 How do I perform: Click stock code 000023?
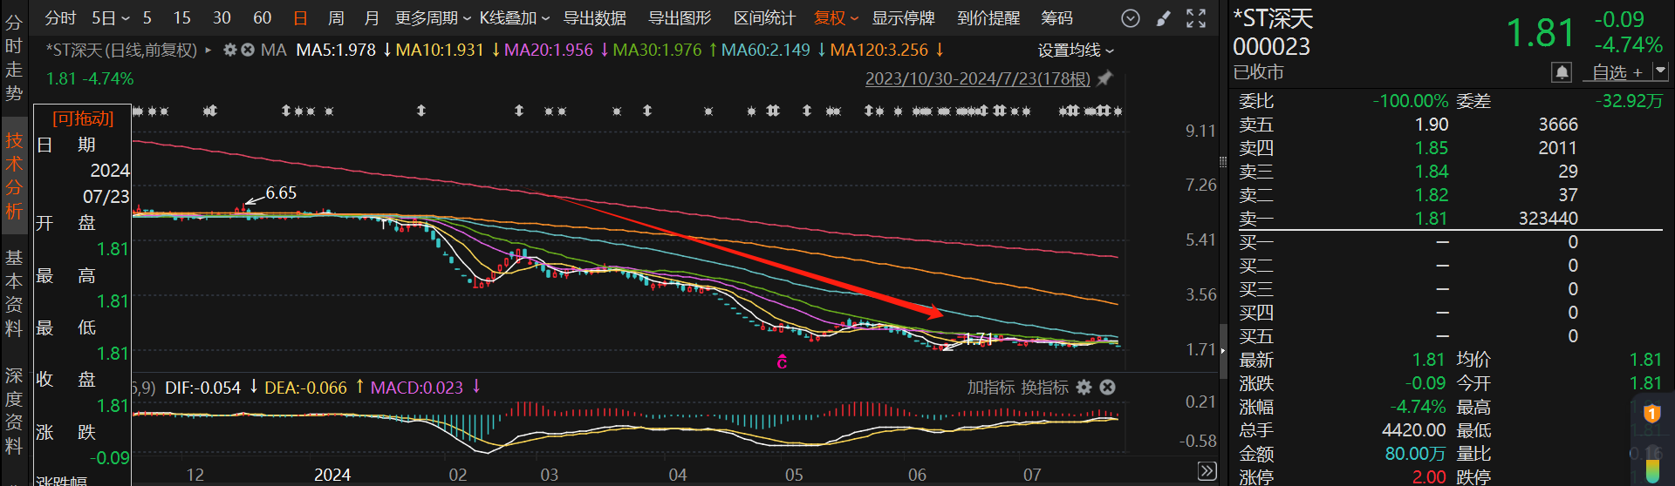tap(1271, 46)
